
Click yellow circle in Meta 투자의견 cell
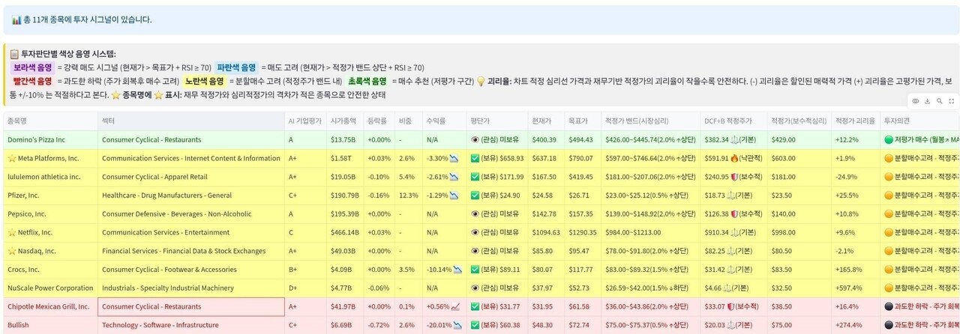(x=889, y=158)
